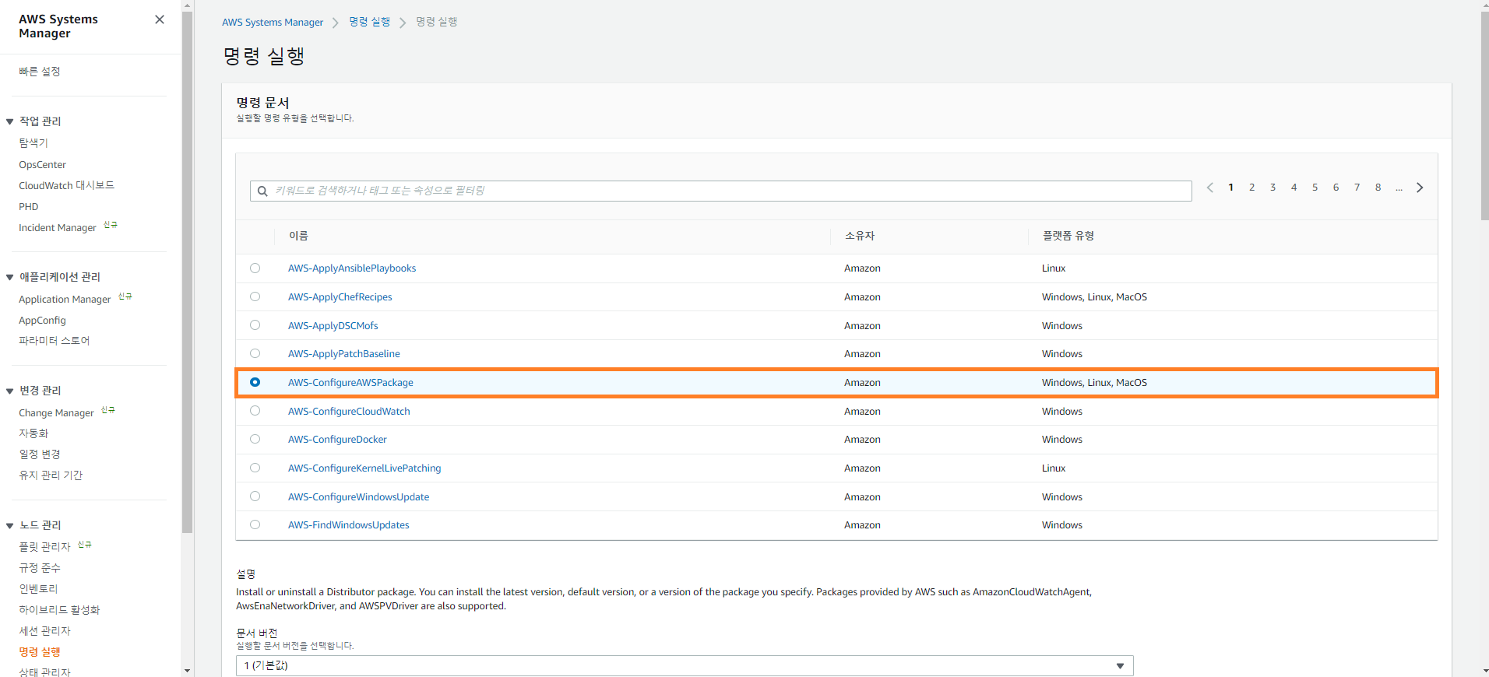Screen dimensions: 1489x677
Task: Open 인벤토리 in sidebar
Action: point(38,589)
